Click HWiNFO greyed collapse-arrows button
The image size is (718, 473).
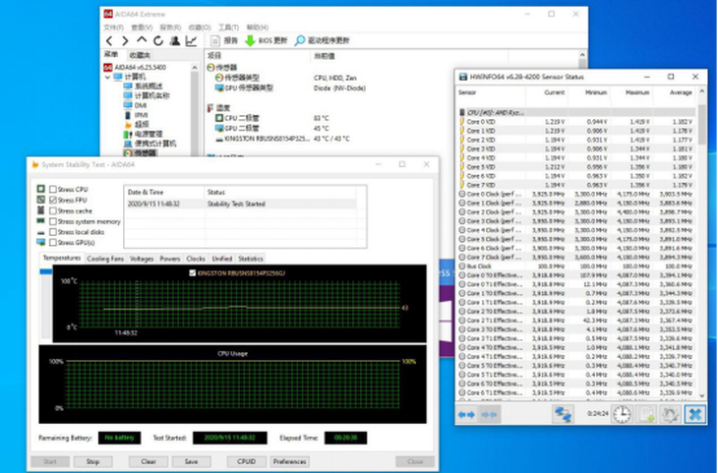click(489, 414)
